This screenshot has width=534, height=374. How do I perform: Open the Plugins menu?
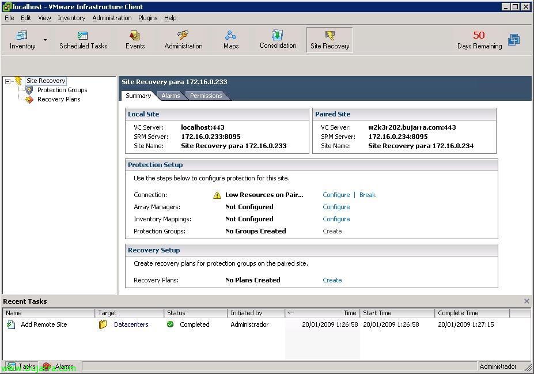coord(148,18)
